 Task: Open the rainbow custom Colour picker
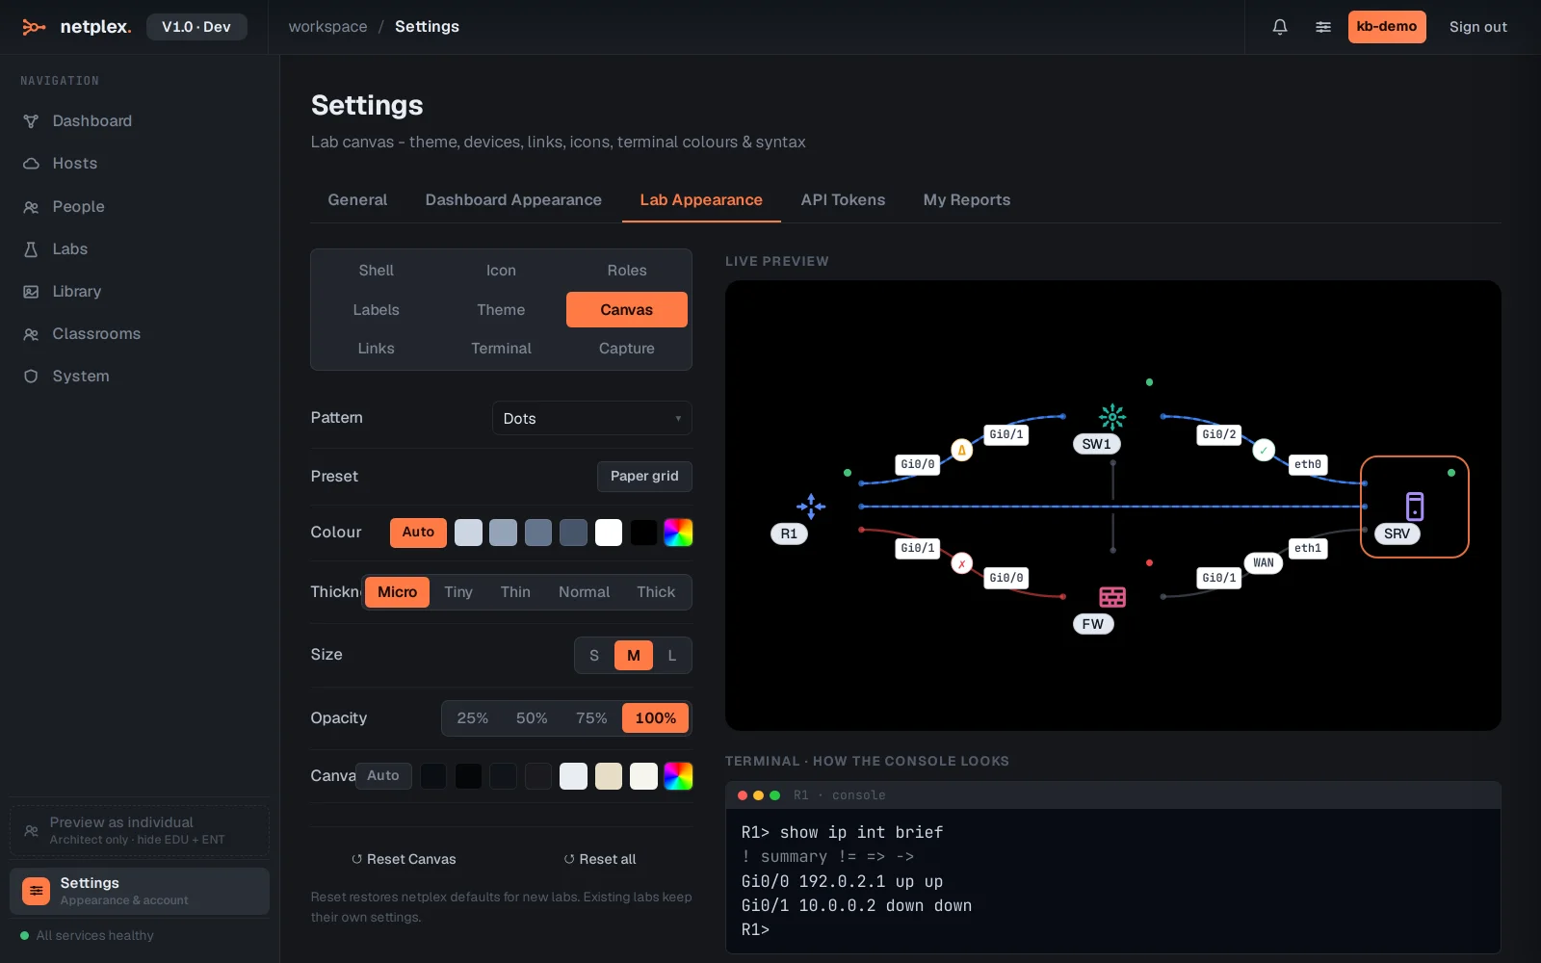[x=678, y=533]
